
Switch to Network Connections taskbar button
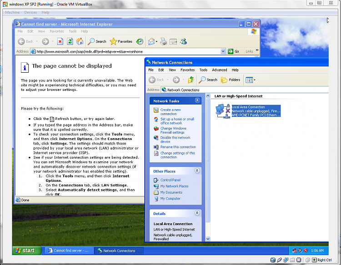click(x=119, y=250)
